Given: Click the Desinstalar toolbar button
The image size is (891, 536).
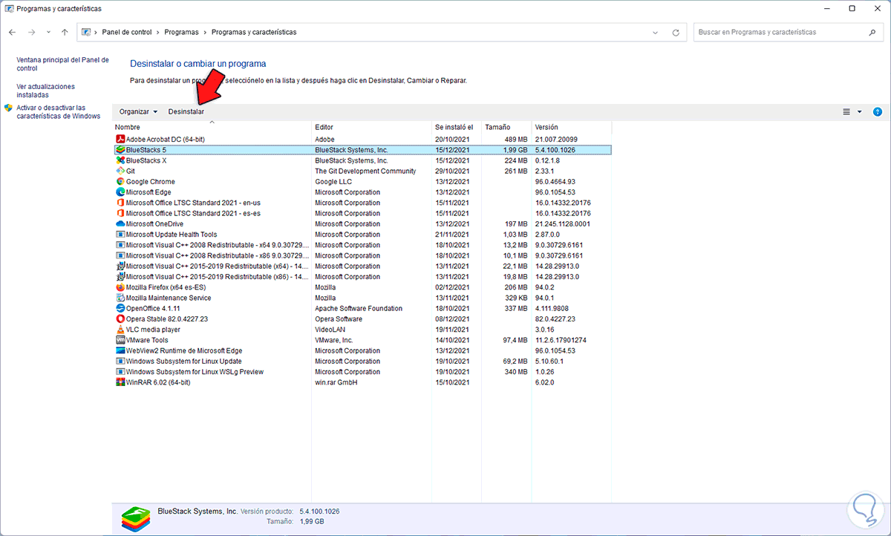Looking at the screenshot, I should coord(186,111).
